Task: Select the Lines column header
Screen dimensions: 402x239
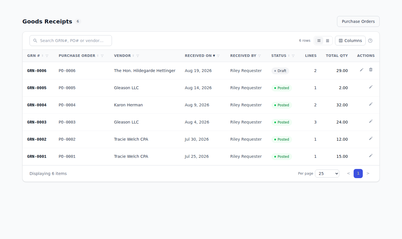Action: 311,56
